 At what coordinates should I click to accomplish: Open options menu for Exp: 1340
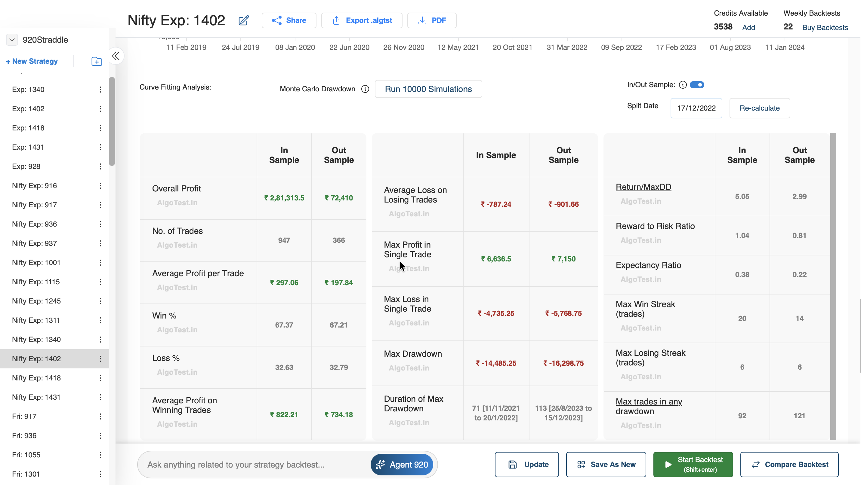[x=100, y=90]
